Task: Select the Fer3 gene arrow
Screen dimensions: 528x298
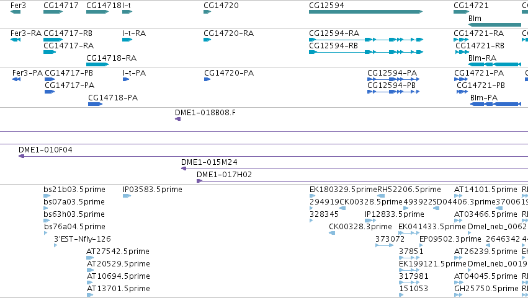Action: click(16, 12)
